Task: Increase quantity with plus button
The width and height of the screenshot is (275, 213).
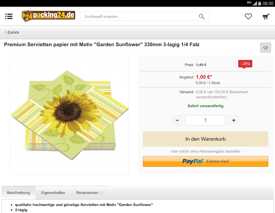Action: 234,120
